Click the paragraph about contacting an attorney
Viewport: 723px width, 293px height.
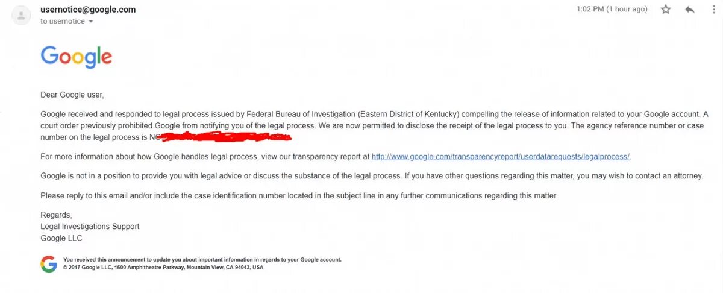[372, 176]
